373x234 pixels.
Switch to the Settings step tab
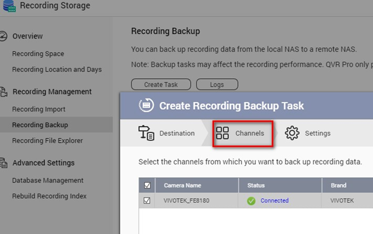pos(308,133)
